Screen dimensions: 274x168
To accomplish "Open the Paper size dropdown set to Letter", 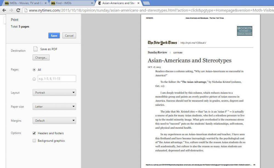I will pyautogui.click(x=54, y=106).
